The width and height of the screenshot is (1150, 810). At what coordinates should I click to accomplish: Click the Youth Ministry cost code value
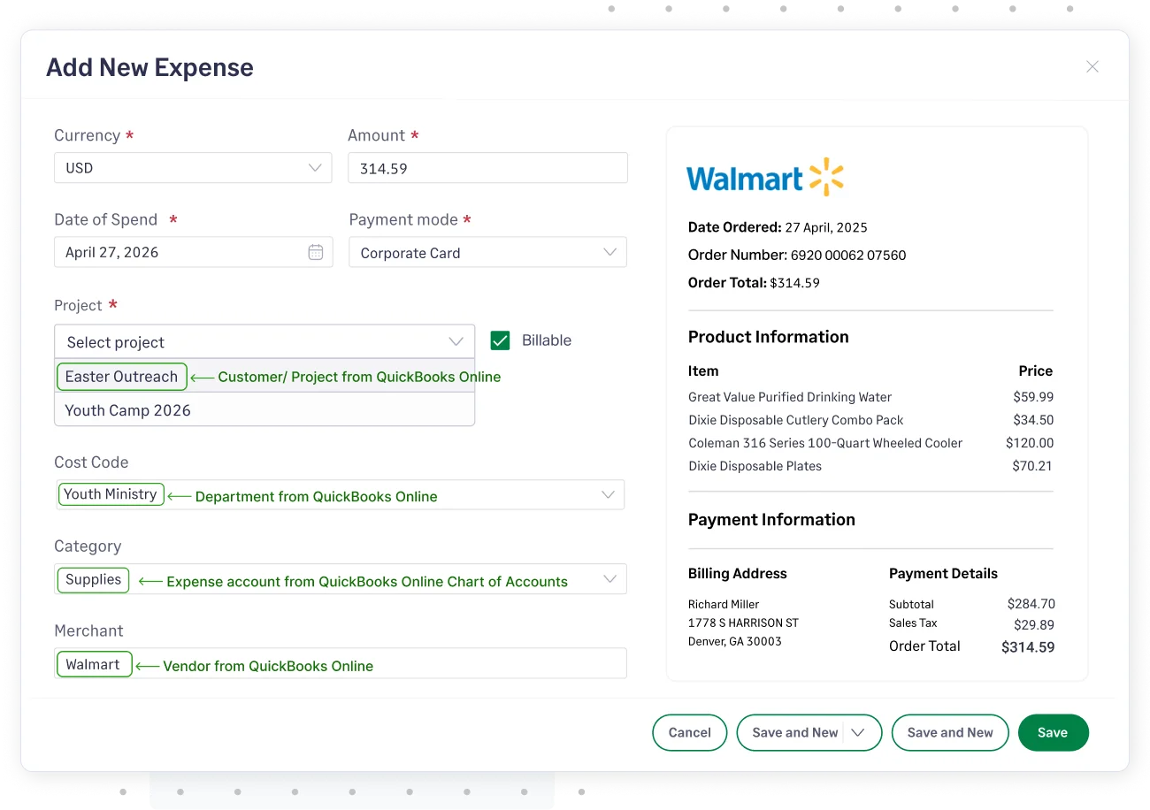click(x=111, y=494)
